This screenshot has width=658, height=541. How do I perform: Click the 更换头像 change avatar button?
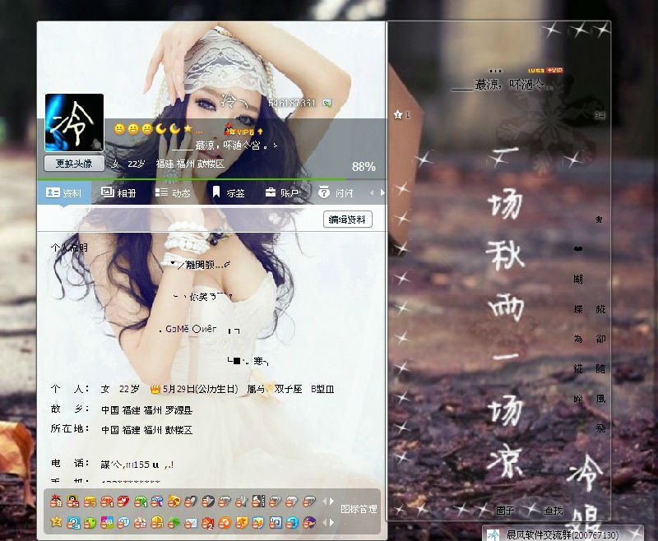(x=74, y=162)
